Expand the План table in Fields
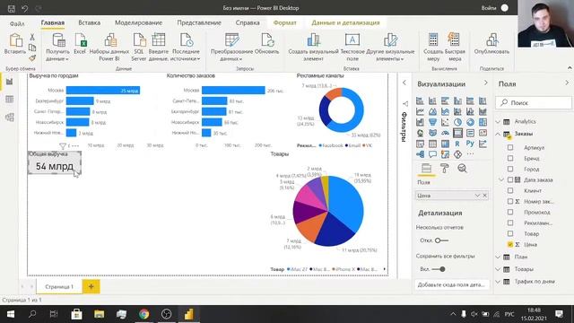 (x=498, y=258)
